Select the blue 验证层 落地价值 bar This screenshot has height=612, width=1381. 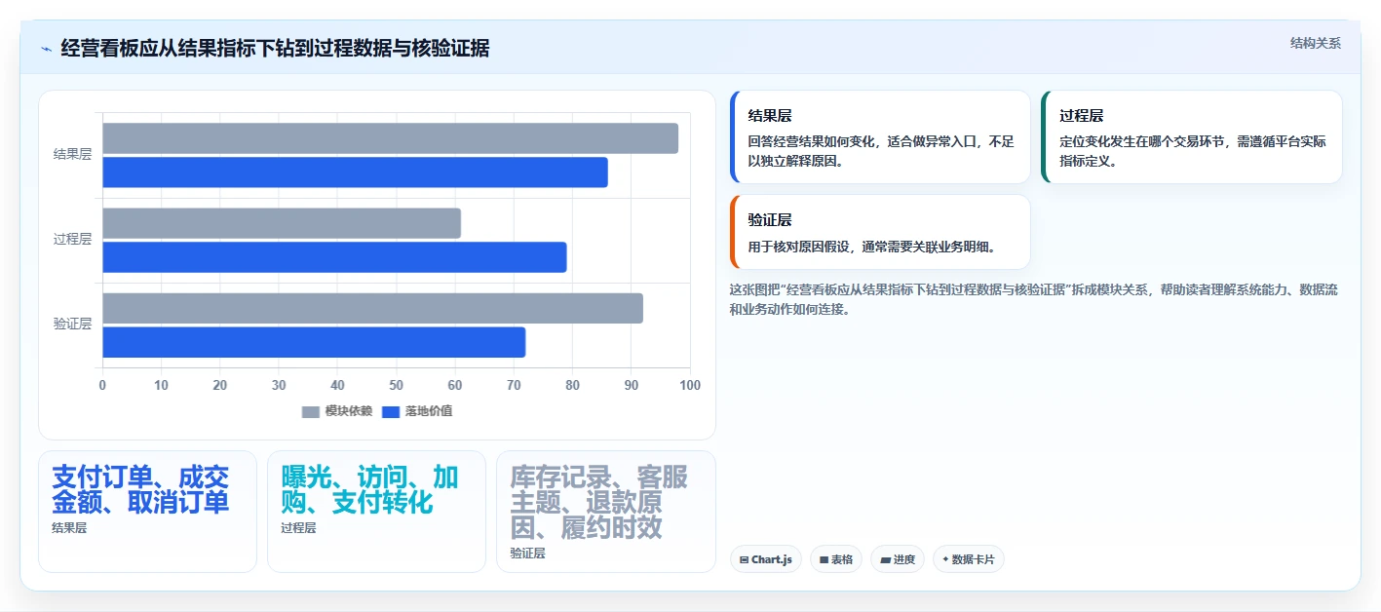[314, 342]
